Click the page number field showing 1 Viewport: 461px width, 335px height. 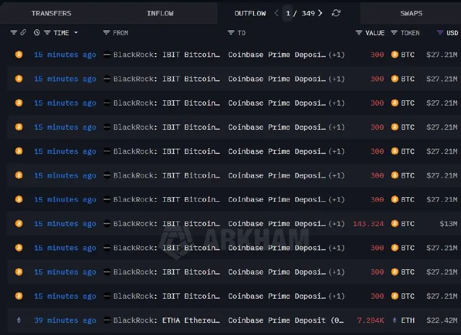point(288,13)
